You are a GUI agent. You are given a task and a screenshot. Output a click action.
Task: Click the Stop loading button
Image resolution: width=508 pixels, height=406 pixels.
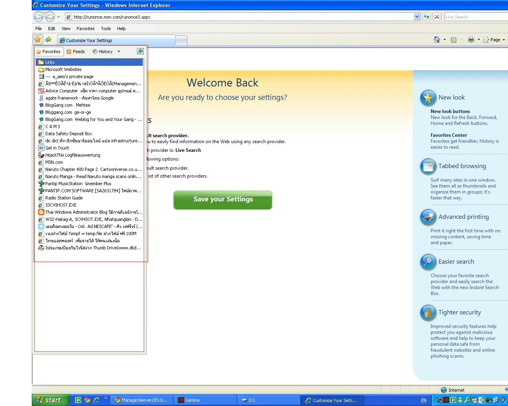pos(437,17)
